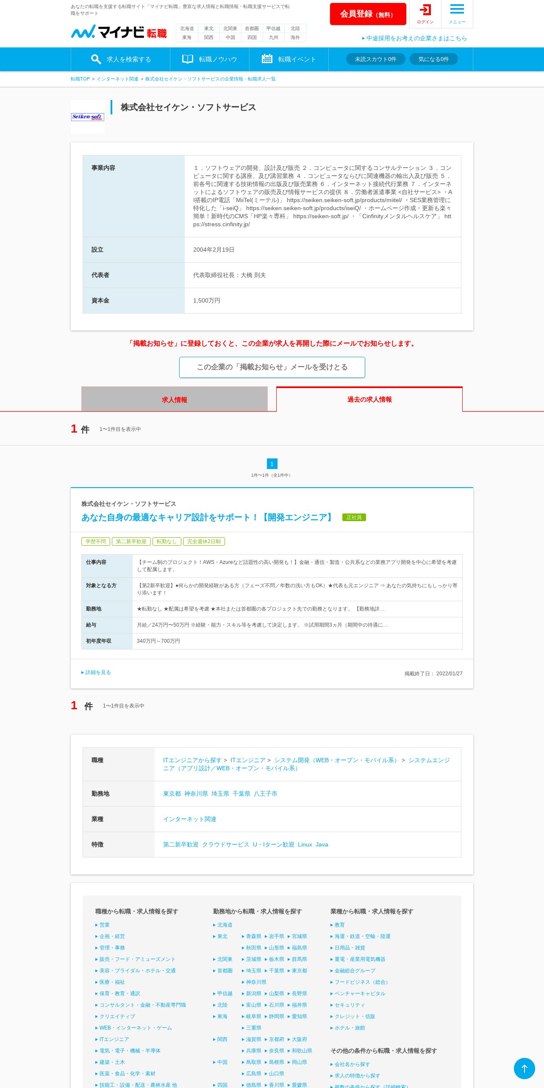Image resolution: width=544 pixels, height=1088 pixels.
Task: Click 掲載お知らせ メールを受けとる button
Action: coord(272,367)
